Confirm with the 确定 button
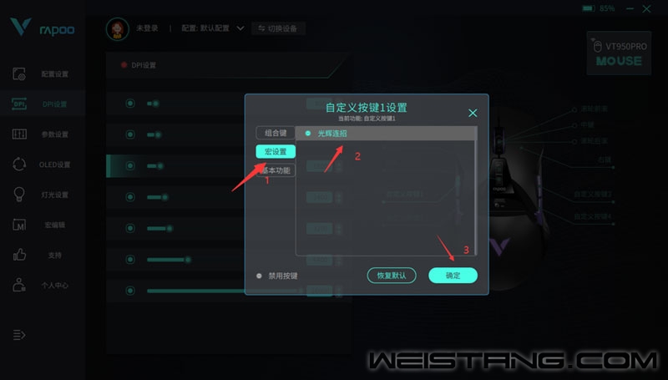668x380 pixels. click(453, 276)
